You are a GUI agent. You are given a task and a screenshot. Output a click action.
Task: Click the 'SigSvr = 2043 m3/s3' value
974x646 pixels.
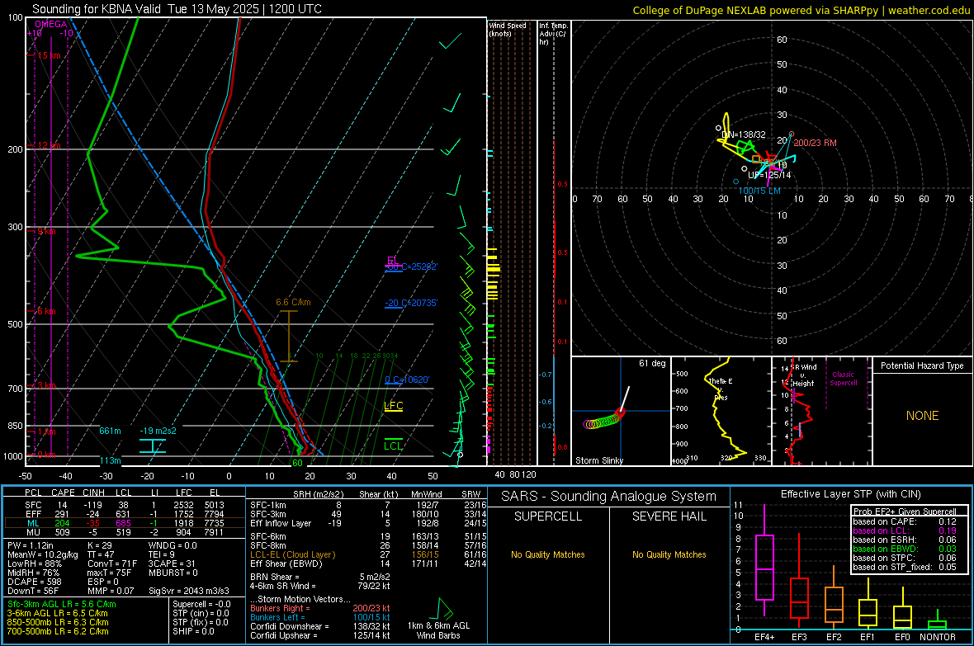pos(189,591)
